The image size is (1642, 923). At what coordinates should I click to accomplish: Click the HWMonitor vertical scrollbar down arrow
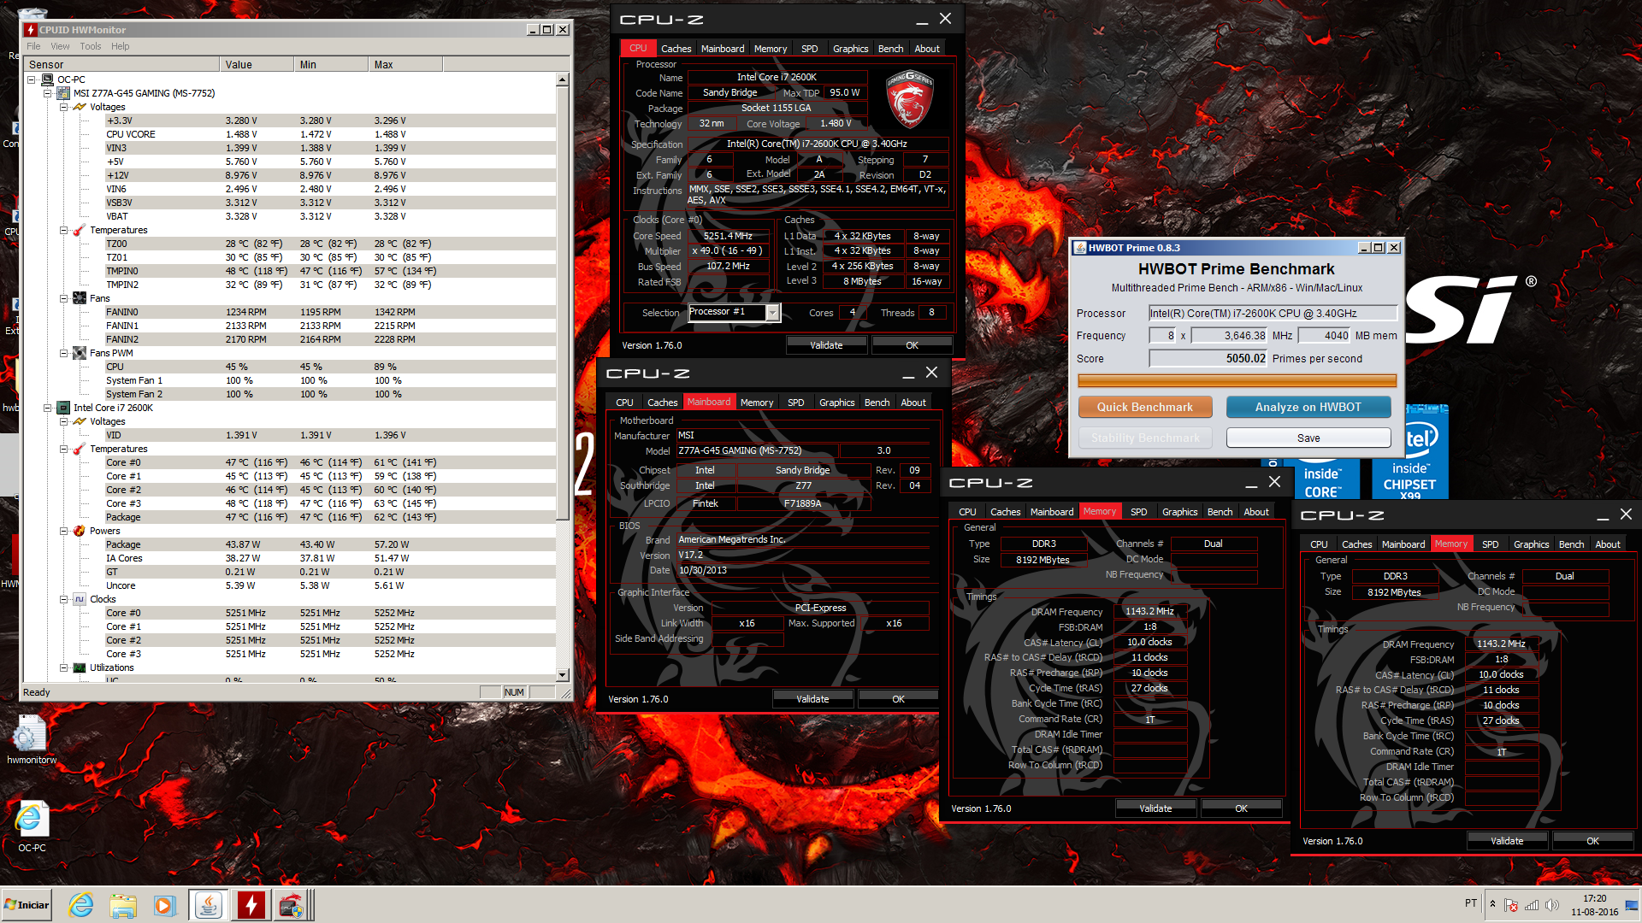[x=562, y=675]
